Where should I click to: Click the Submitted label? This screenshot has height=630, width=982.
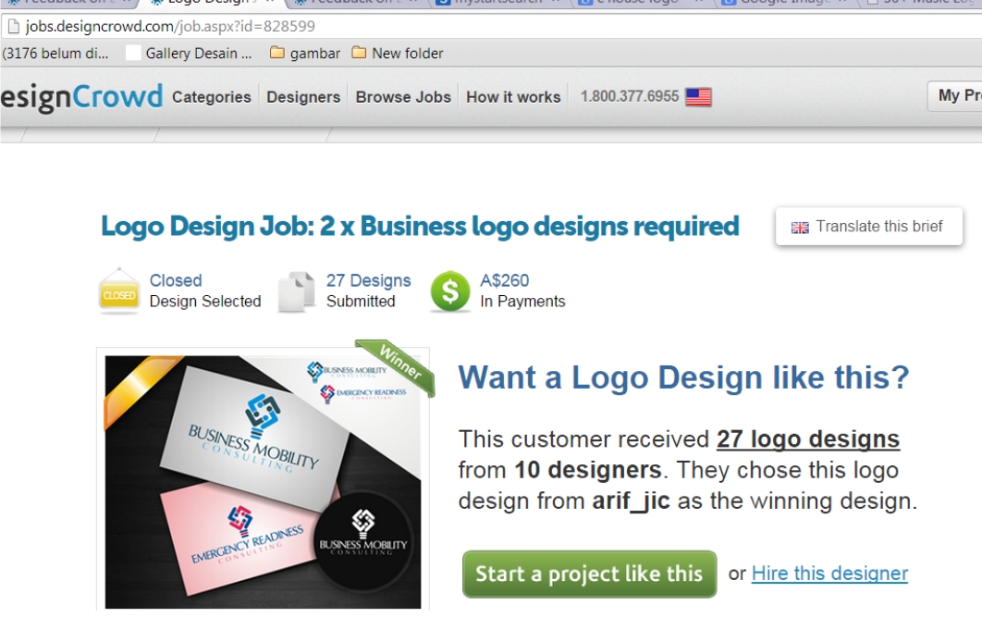[x=361, y=302]
